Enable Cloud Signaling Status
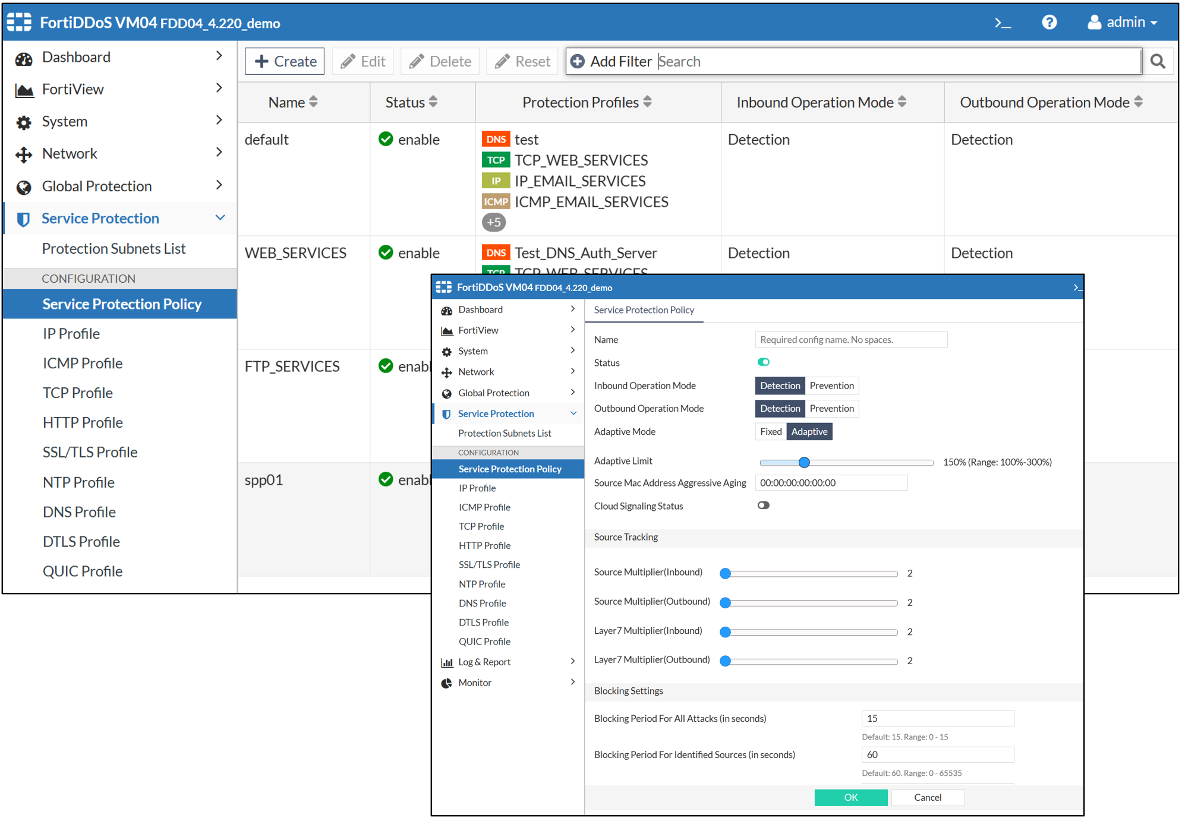Viewport: 1182px width, 818px height. pos(764,505)
